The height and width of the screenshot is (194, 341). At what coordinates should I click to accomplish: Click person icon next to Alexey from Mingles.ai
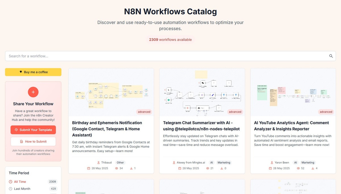(174, 163)
